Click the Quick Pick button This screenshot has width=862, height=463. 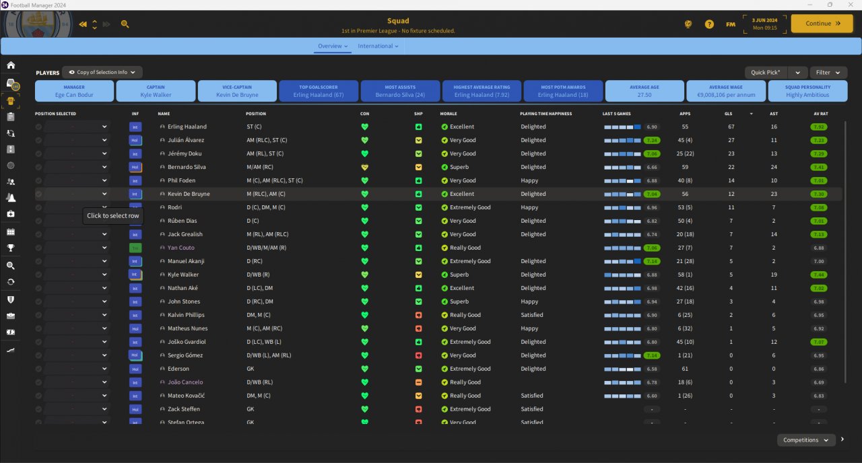click(766, 72)
